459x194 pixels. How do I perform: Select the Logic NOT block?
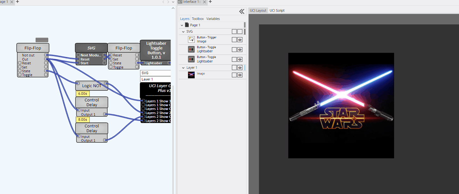tap(92, 86)
